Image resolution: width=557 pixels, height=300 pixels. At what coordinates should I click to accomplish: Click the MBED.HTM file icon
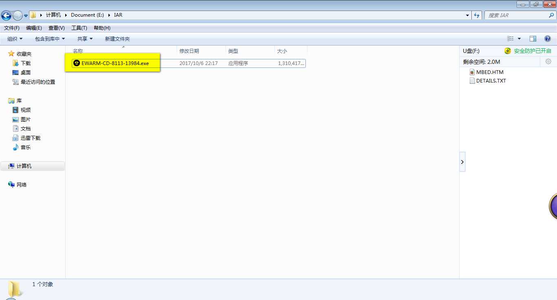(472, 72)
